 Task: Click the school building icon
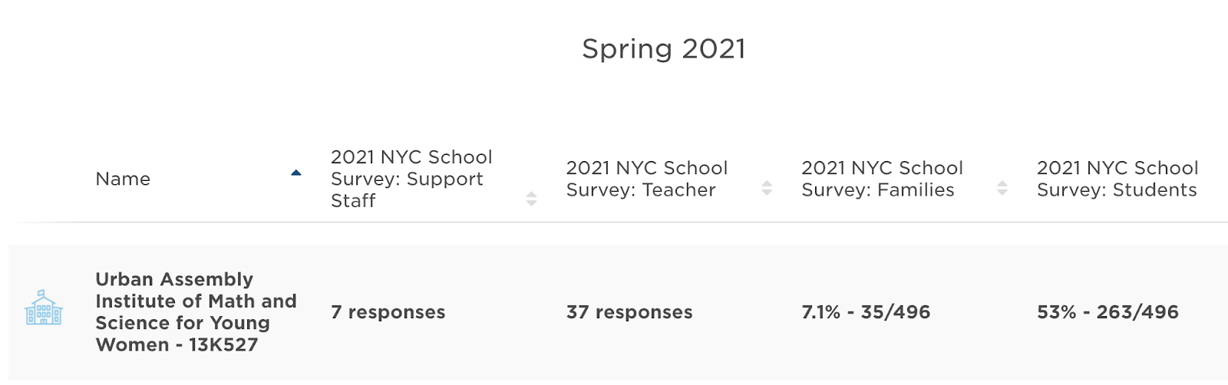tap(44, 308)
